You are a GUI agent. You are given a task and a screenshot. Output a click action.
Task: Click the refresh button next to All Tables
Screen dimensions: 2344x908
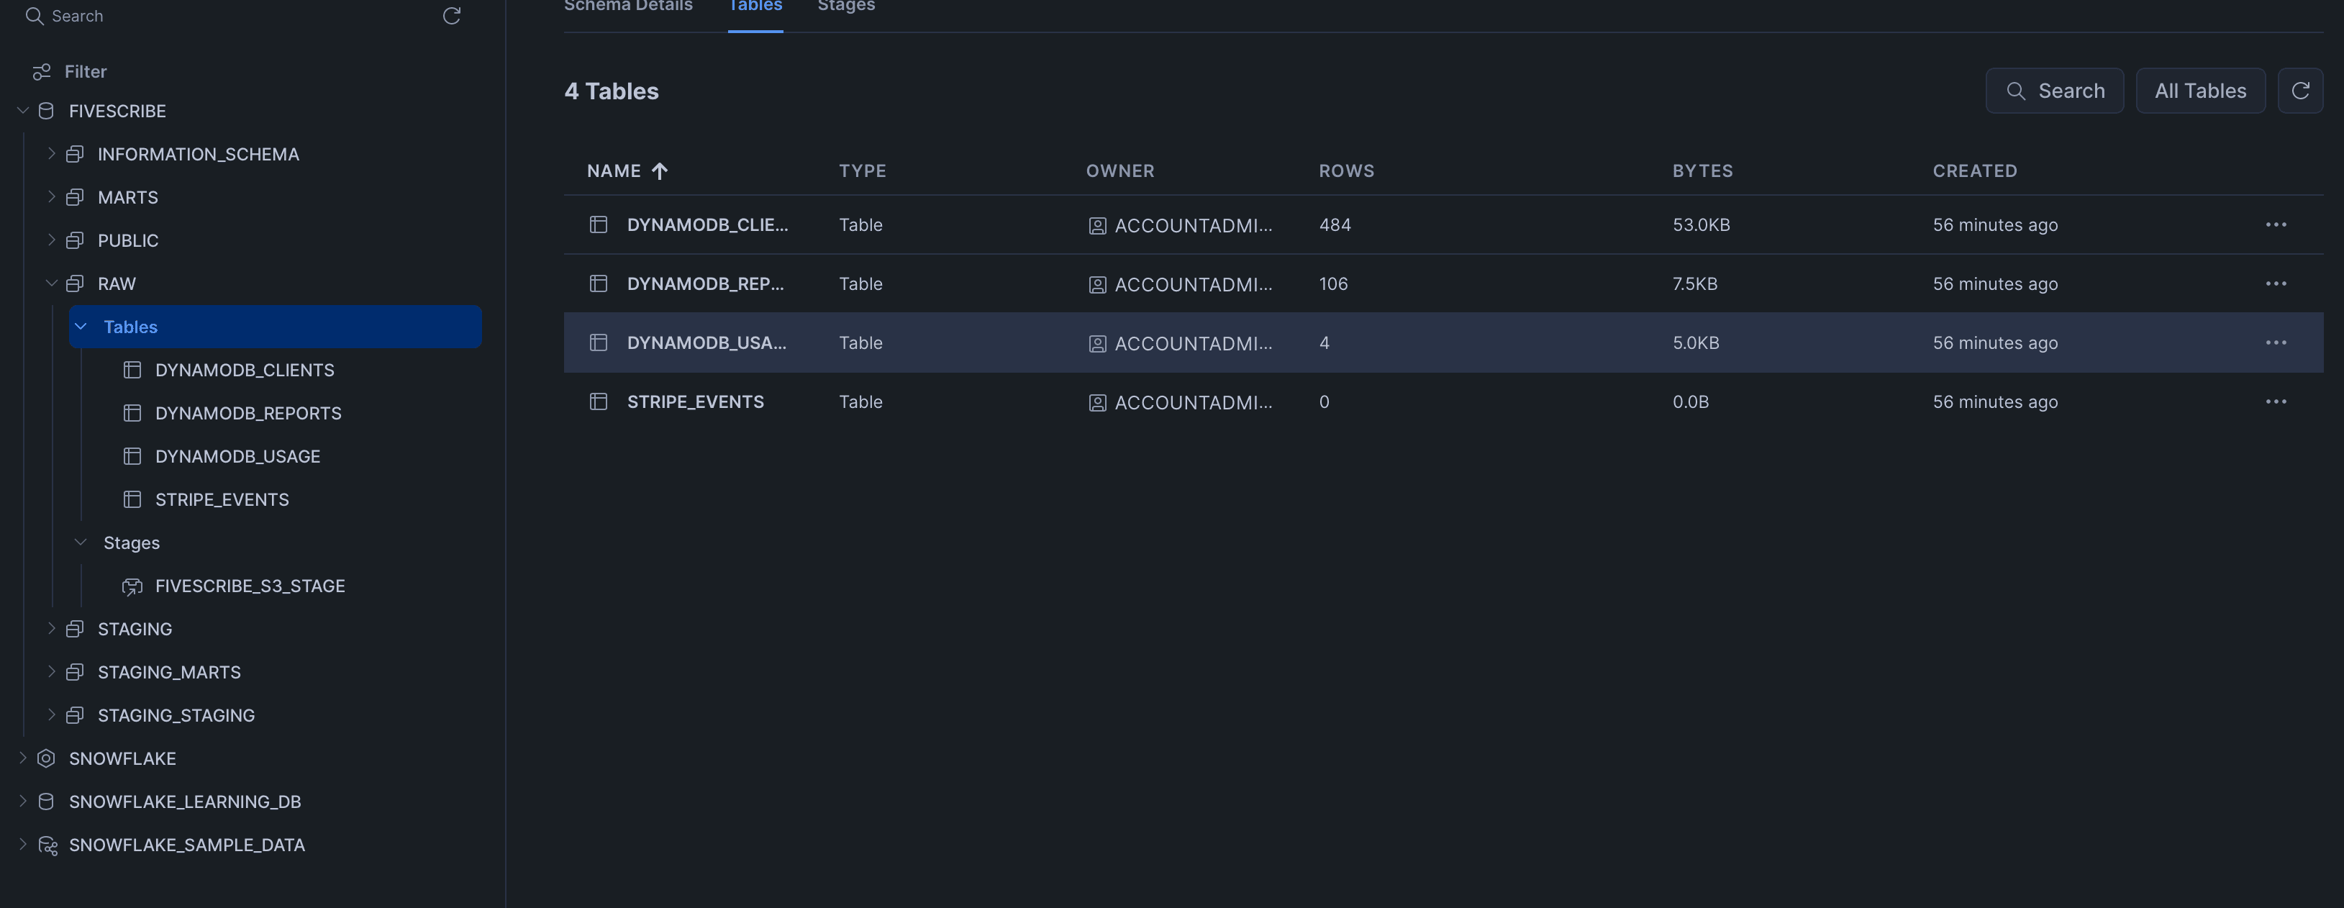[x=2299, y=91]
